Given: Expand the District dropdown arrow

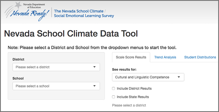Looking at the screenshot, I should pyautogui.click(x=94, y=67).
